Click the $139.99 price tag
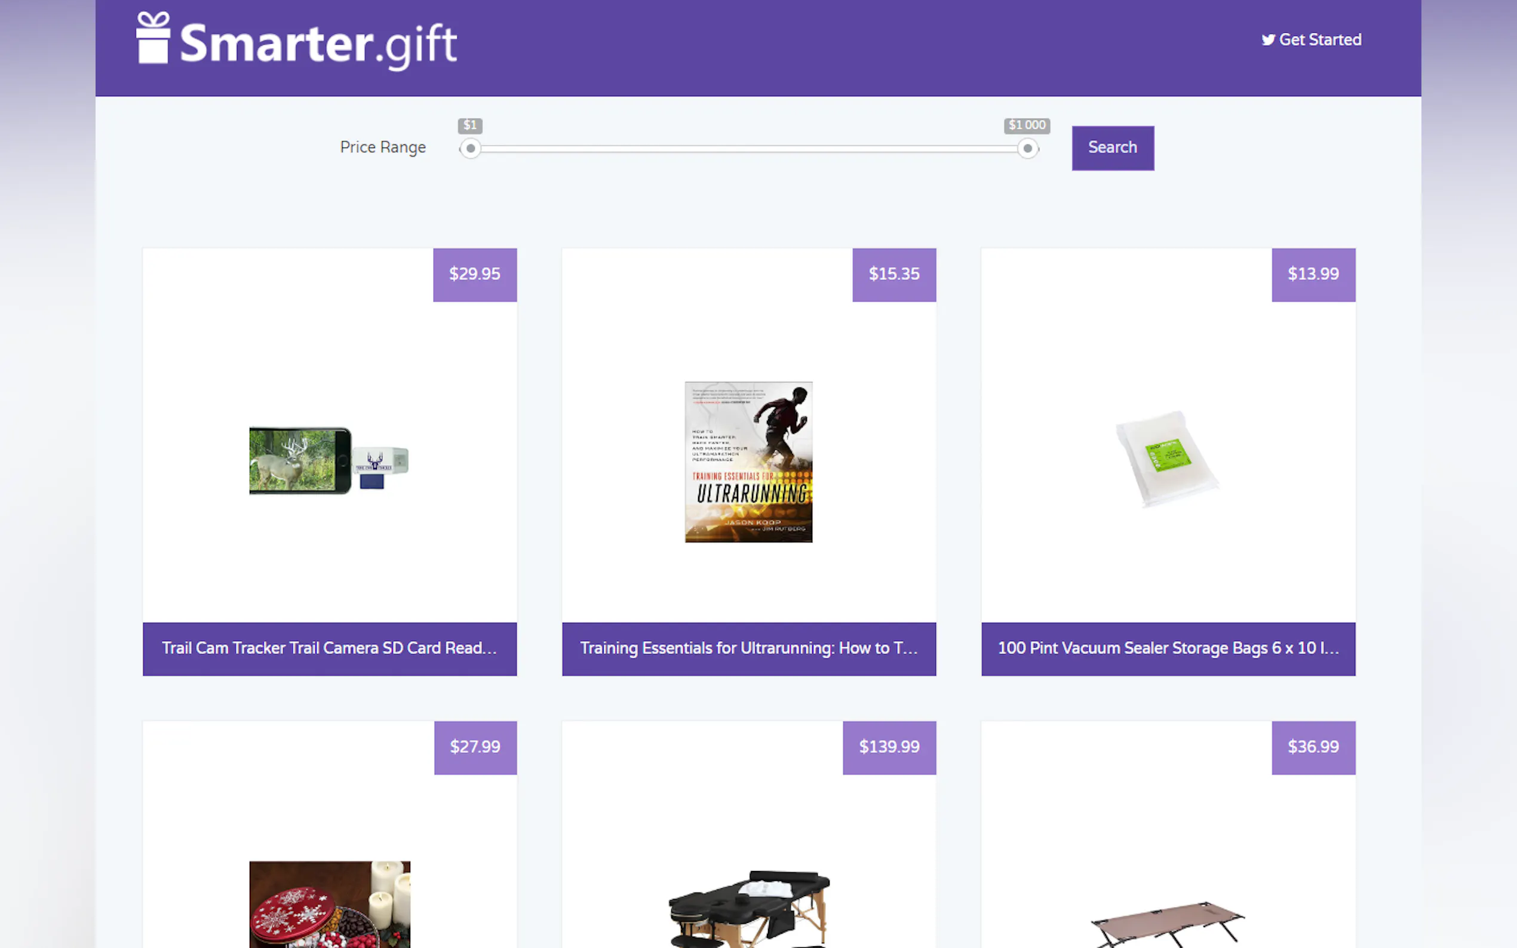The width and height of the screenshot is (1517, 948). (889, 747)
